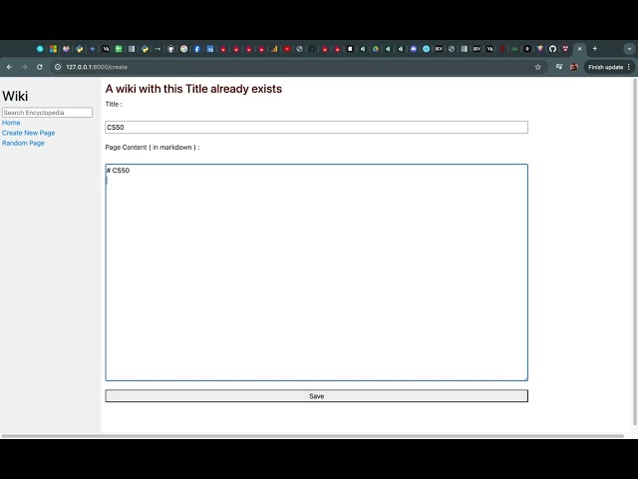Image resolution: width=638 pixels, height=479 pixels.
Task: Select the black R icon tab
Action: tap(527, 49)
